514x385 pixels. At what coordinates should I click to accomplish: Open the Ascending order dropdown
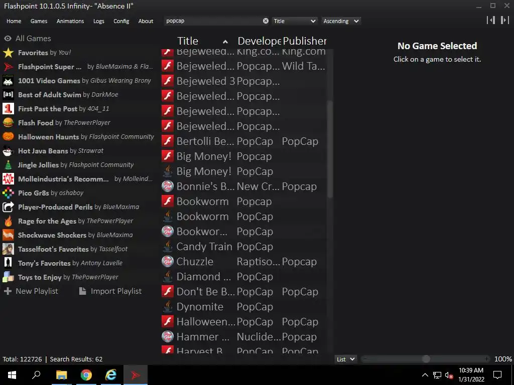(341, 21)
